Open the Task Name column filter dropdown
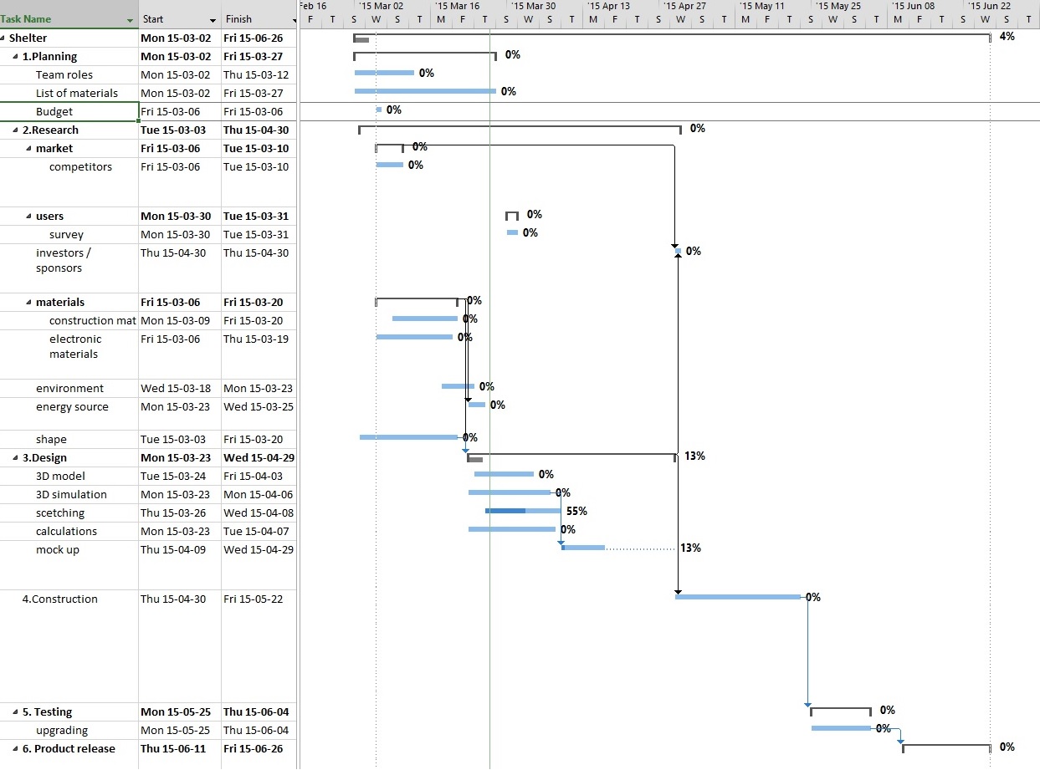The width and height of the screenshot is (1040, 770). [x=130, y=19]
